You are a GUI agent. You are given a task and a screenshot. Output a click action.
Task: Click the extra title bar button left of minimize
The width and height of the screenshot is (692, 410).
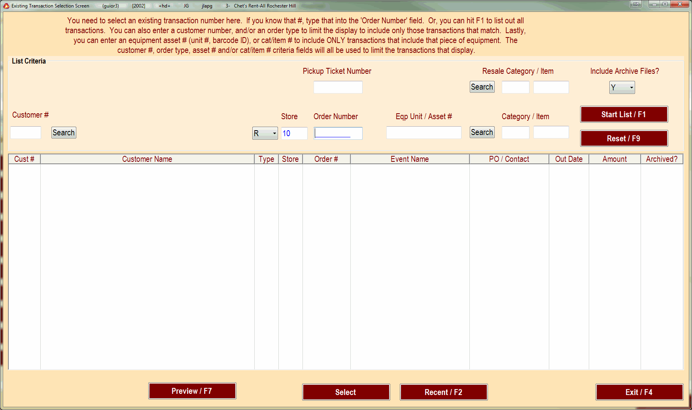point(636,4)
